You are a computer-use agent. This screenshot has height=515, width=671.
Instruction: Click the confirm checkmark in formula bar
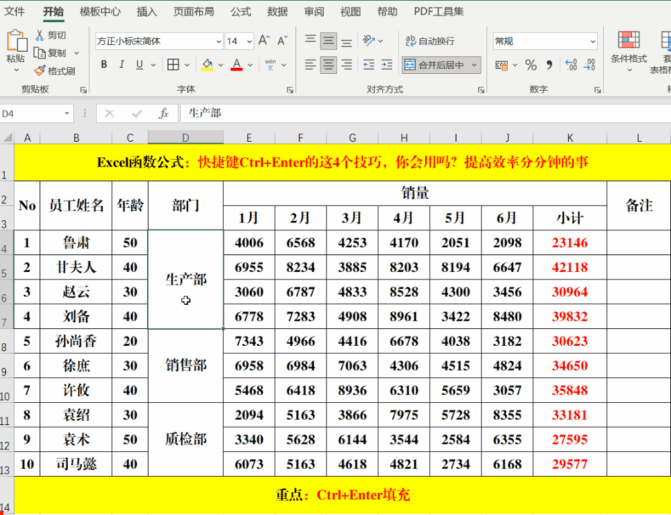coord(137,113)
